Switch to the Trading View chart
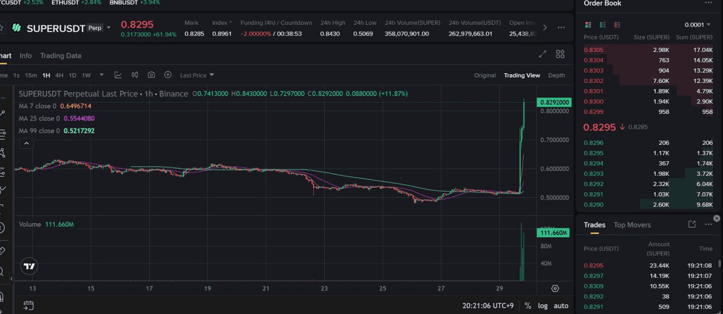 (522, 75)
